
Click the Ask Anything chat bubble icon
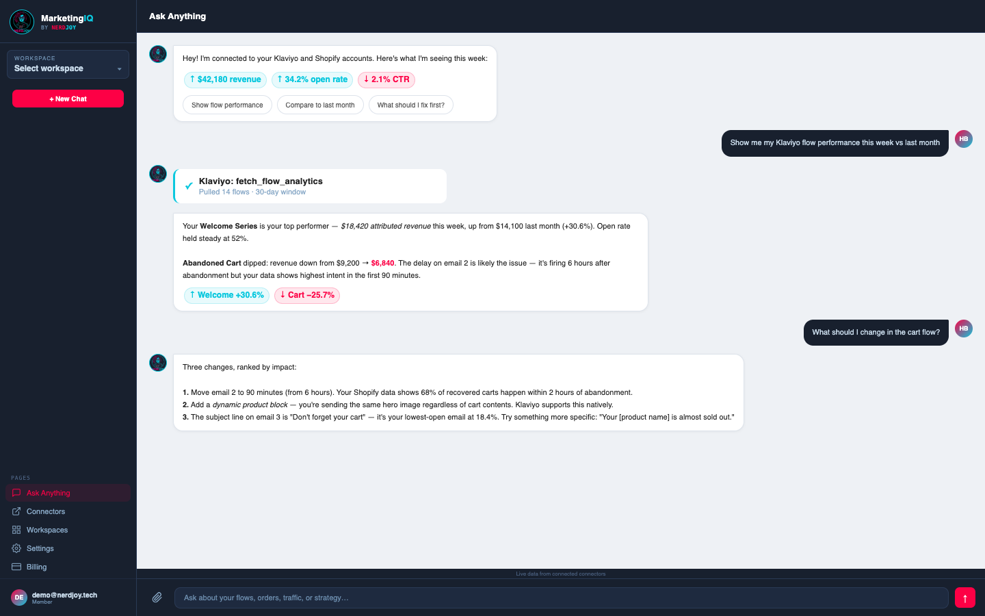click(x=16, y=493)
